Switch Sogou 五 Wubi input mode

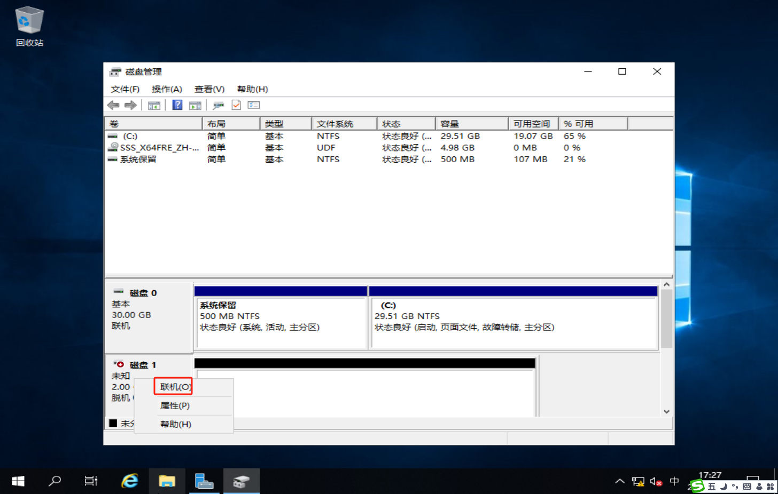click(x=712, y=487)
